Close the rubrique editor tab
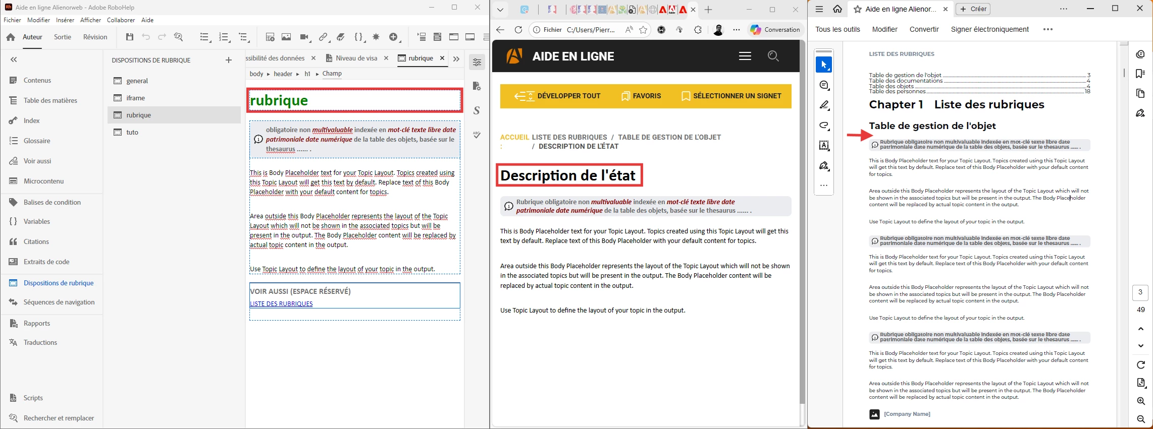This screenshot has width=1153, height=429. click(442, 58)
